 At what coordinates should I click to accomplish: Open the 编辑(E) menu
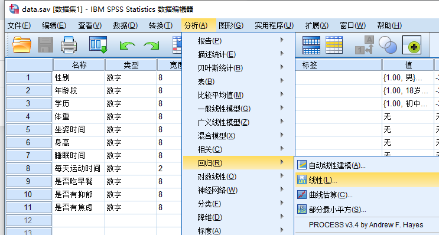click(x=54, y=26)
